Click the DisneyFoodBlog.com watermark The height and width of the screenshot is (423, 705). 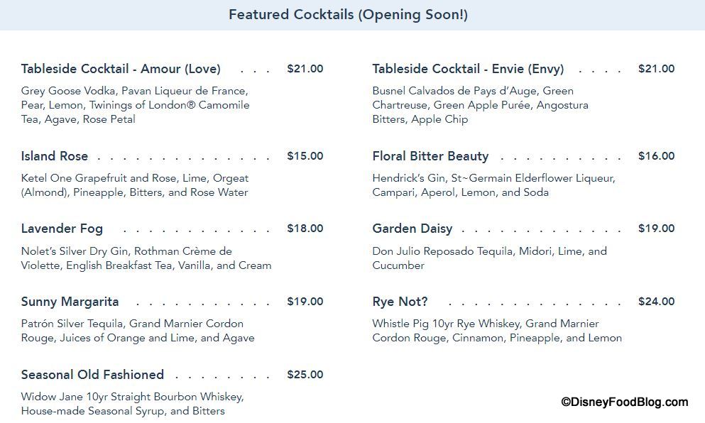click(x=625, y=402)
